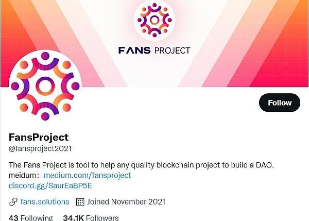Screen dimensions: 309x221
Task: Open the FansProject profile avatar
Action: click(45, 89)
